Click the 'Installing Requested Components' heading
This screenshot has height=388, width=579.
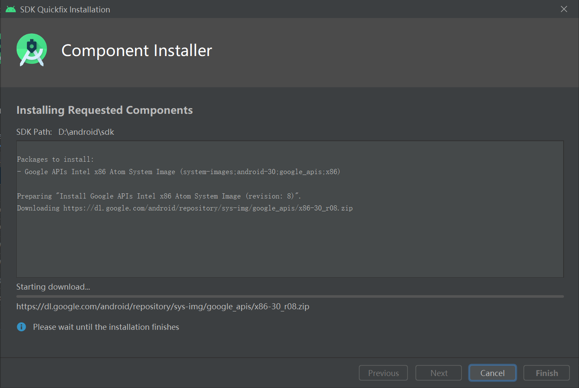(x=105, y=110)
